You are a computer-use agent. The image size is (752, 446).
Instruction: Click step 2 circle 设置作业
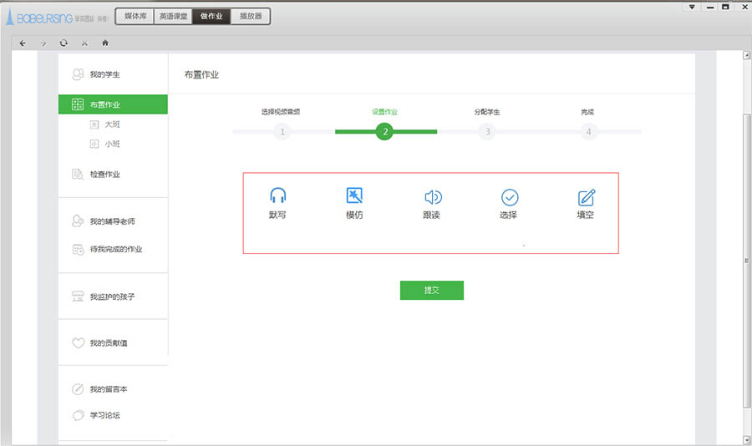[384, 131]
